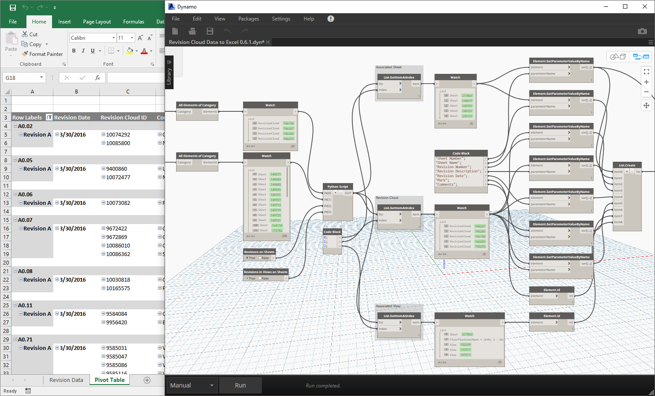Open the fill color dropdown arrow
655x396 pixels.
(136, 51)
